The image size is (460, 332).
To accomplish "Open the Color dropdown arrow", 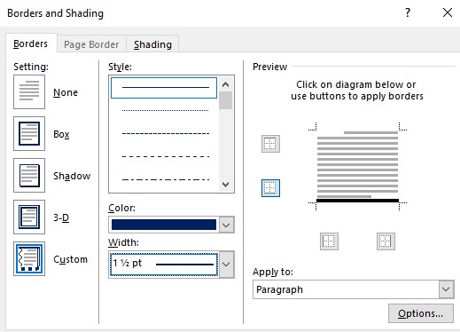I will click(226, 225).
